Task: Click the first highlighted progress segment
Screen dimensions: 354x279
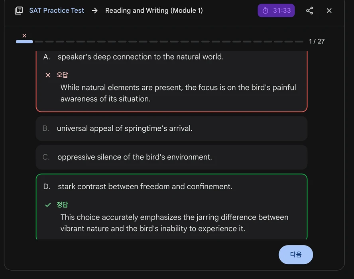Action: pyautogui.click(x=24, y=41)
